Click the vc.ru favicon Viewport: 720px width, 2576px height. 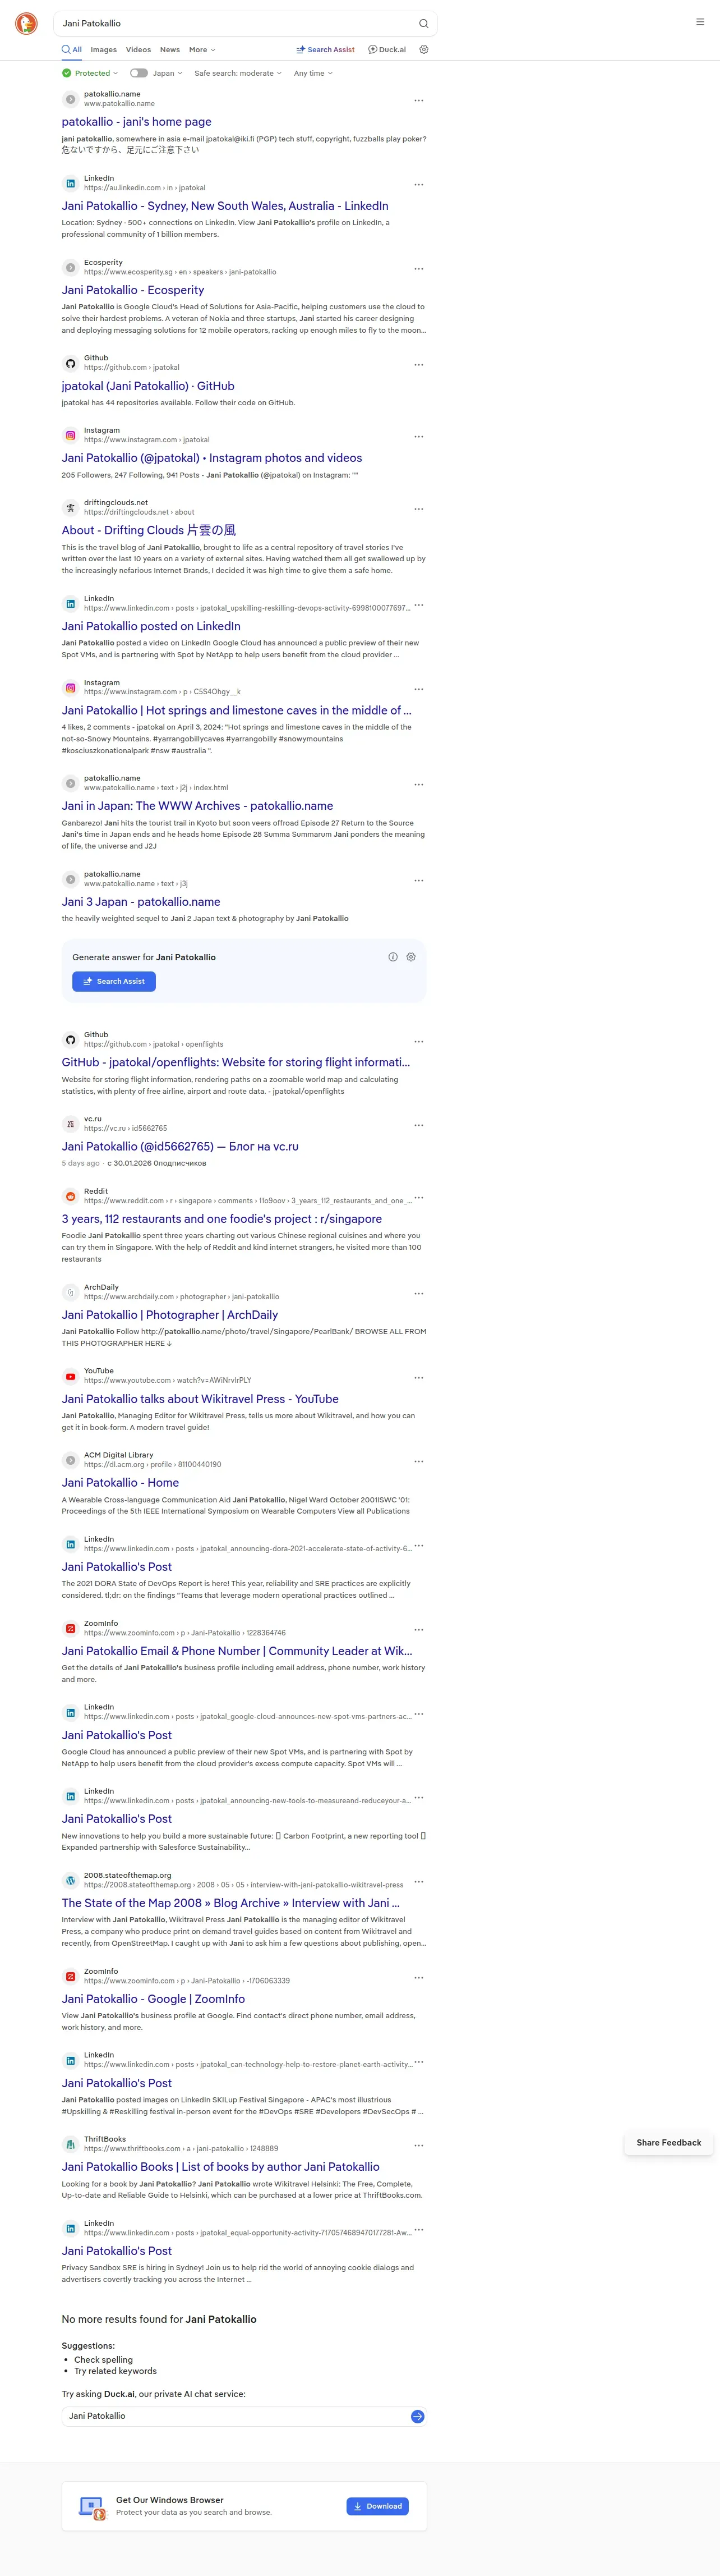point(70,1124)
